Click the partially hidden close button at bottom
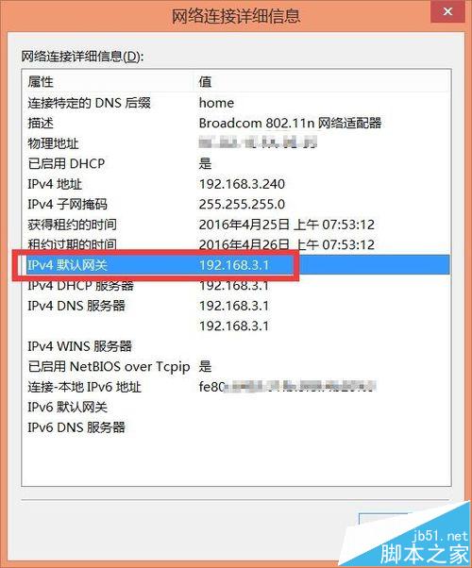472x568 pixels. click(x=385, y=520)
